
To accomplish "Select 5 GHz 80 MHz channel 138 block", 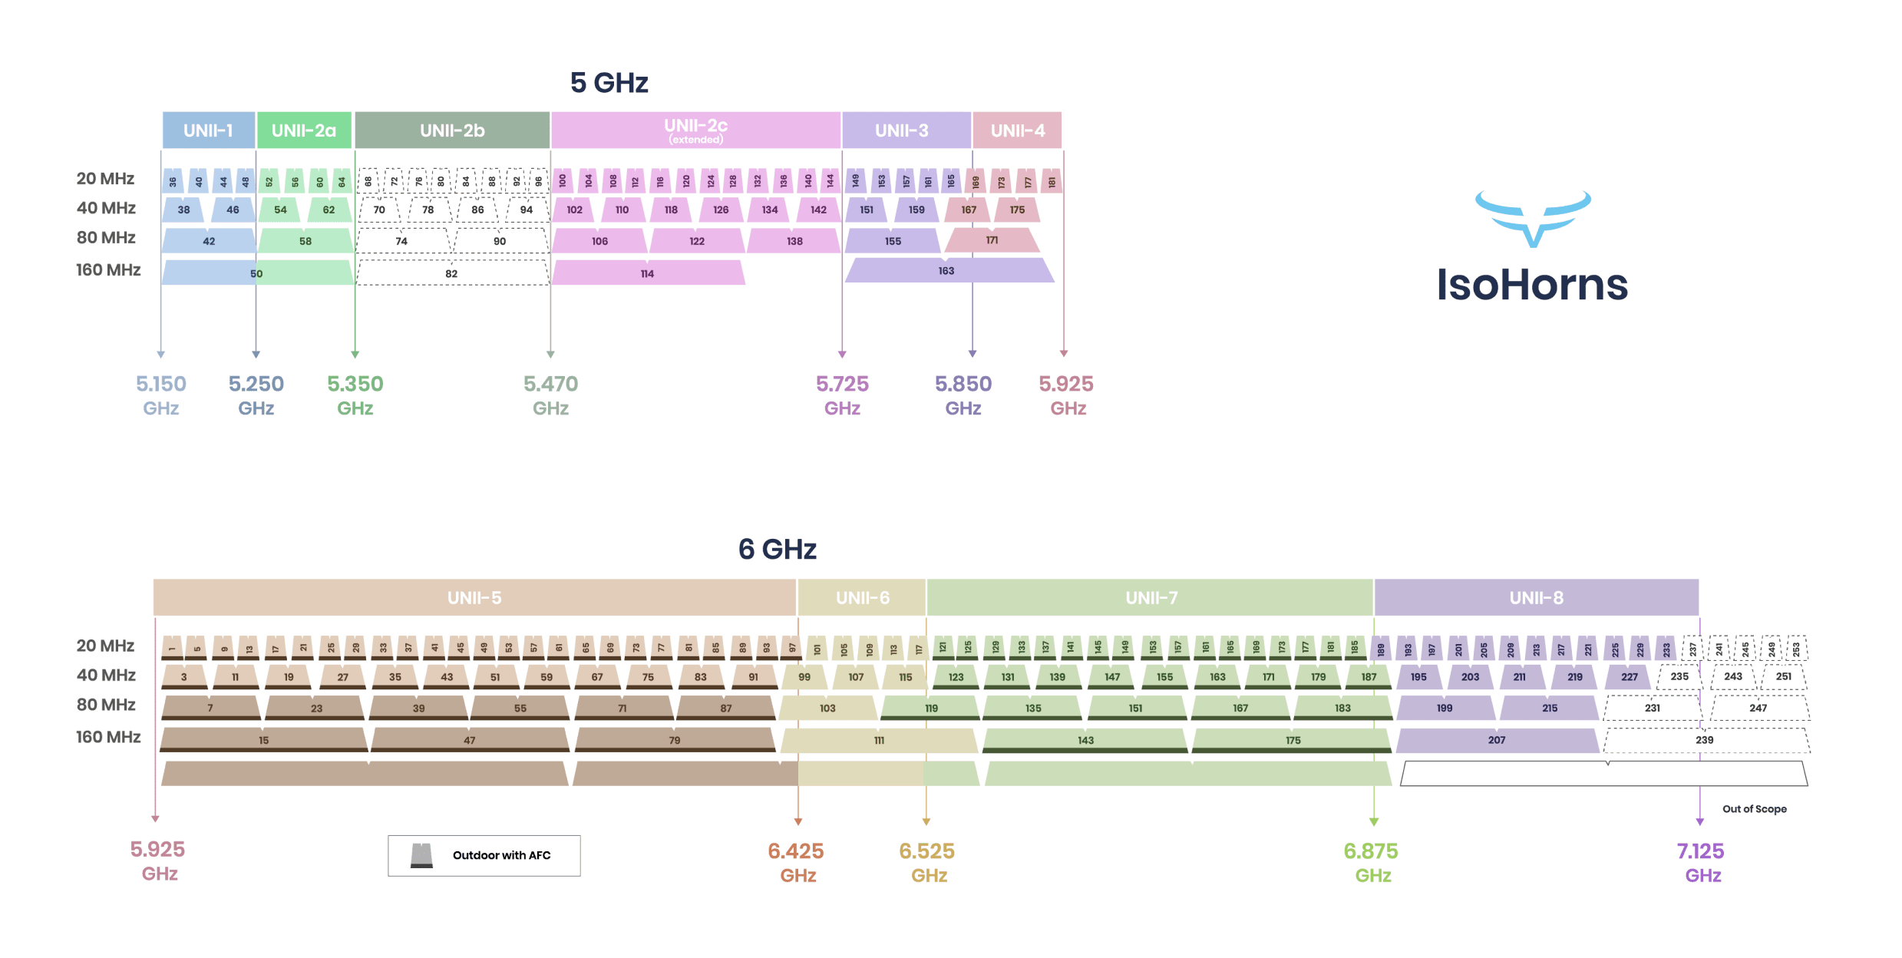I will pos(794,240).
